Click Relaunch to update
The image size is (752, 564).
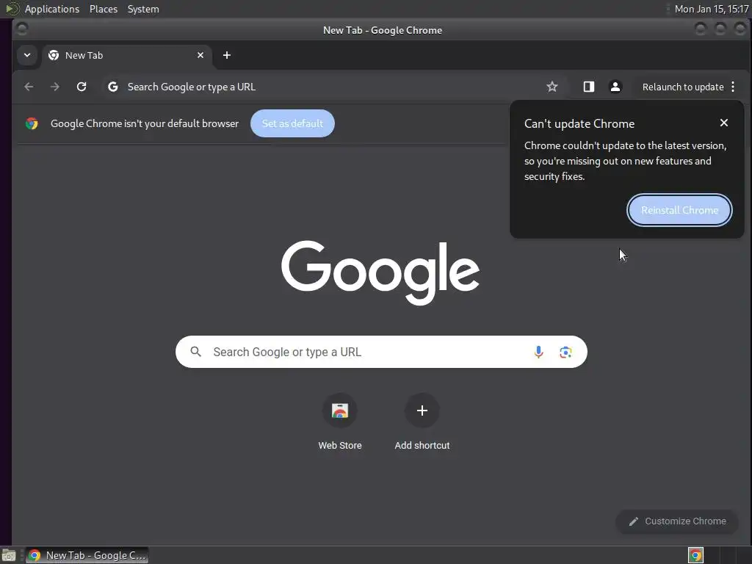(683, 87)
